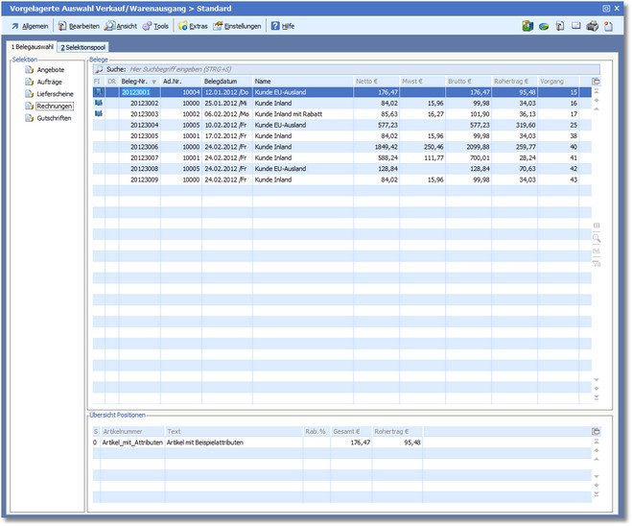632x526 pixels.
Task: Click the green box icon in top-right toolbar
Action: [527, 26]
